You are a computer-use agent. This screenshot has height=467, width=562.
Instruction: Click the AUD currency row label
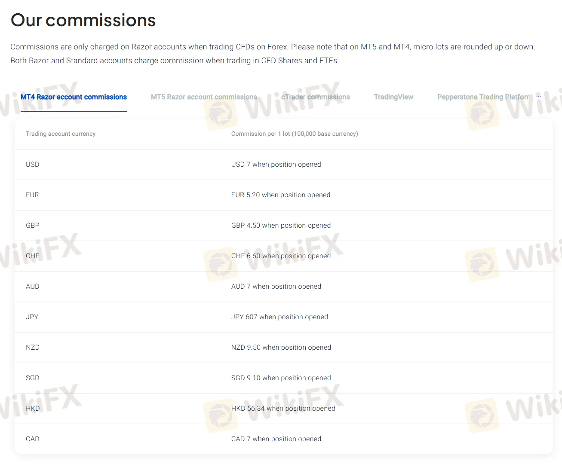pyautogui.click(x=33, y=287)
